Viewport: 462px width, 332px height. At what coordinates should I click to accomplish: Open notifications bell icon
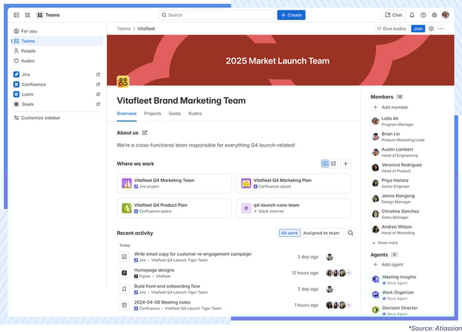pyautogui.click(x=412, y=15)
